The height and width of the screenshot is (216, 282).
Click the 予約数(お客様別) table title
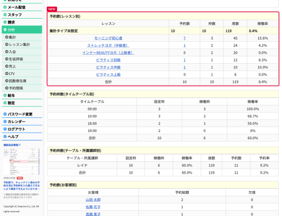pyautogui.click(x=63, y=185)
